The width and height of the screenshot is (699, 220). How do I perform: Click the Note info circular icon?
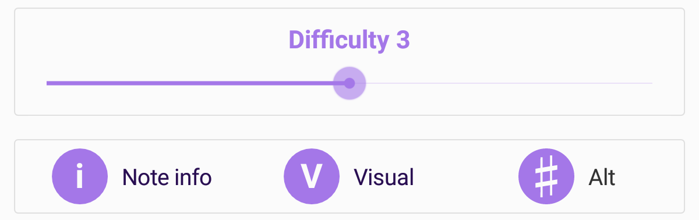point(80,176)
